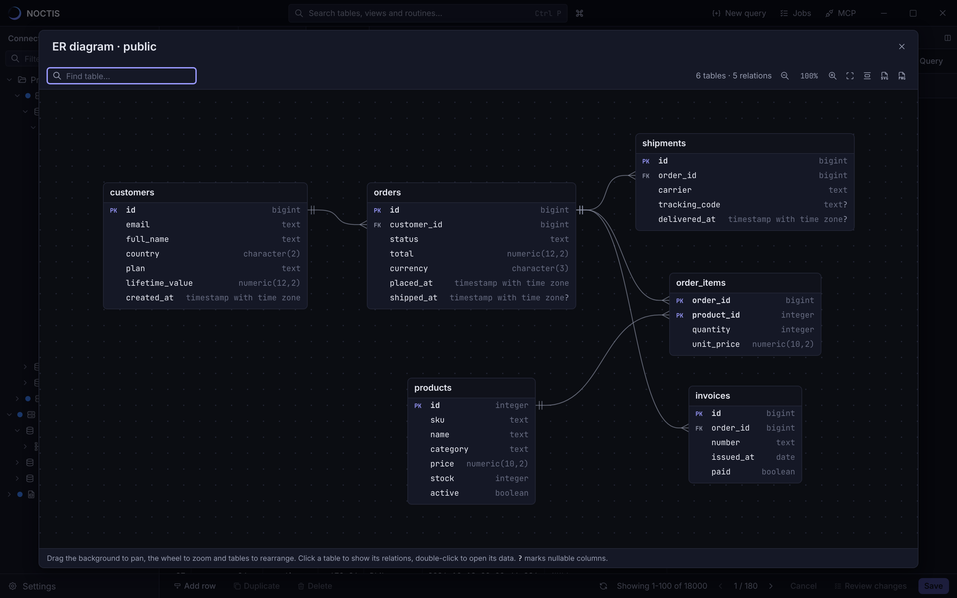Click inside the Find table search field
The image size is (957, 598).
coord(122,76)
